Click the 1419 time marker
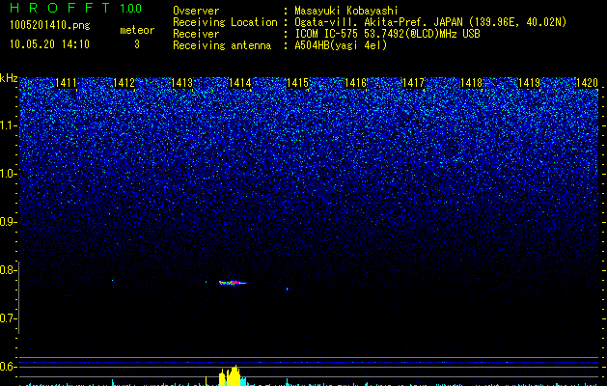This screenshot has width=607, height=386. [x=529, y=83]
